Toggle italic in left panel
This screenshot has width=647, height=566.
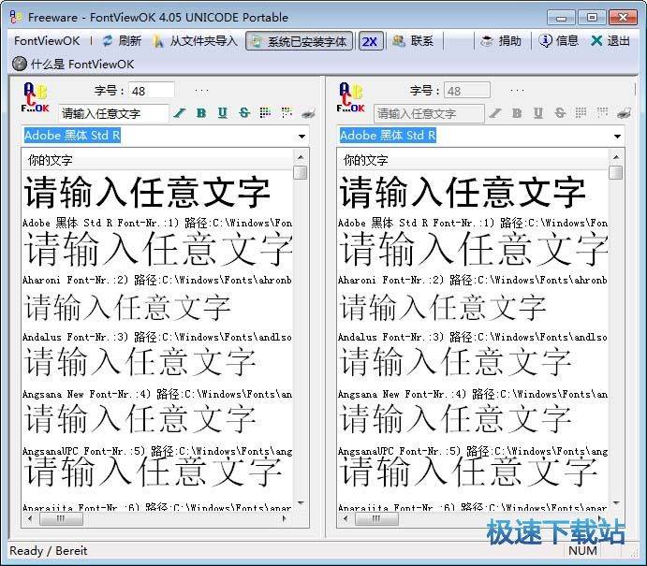pyautogui.click(x=180, y=113)
